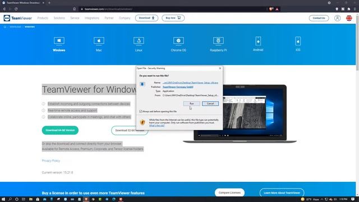Open File Explorer from the taskbar

31,199
